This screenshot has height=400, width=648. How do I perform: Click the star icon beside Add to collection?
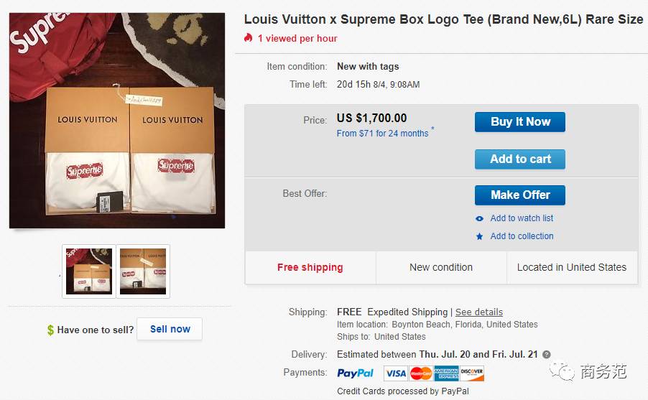(x=479, y=236)
